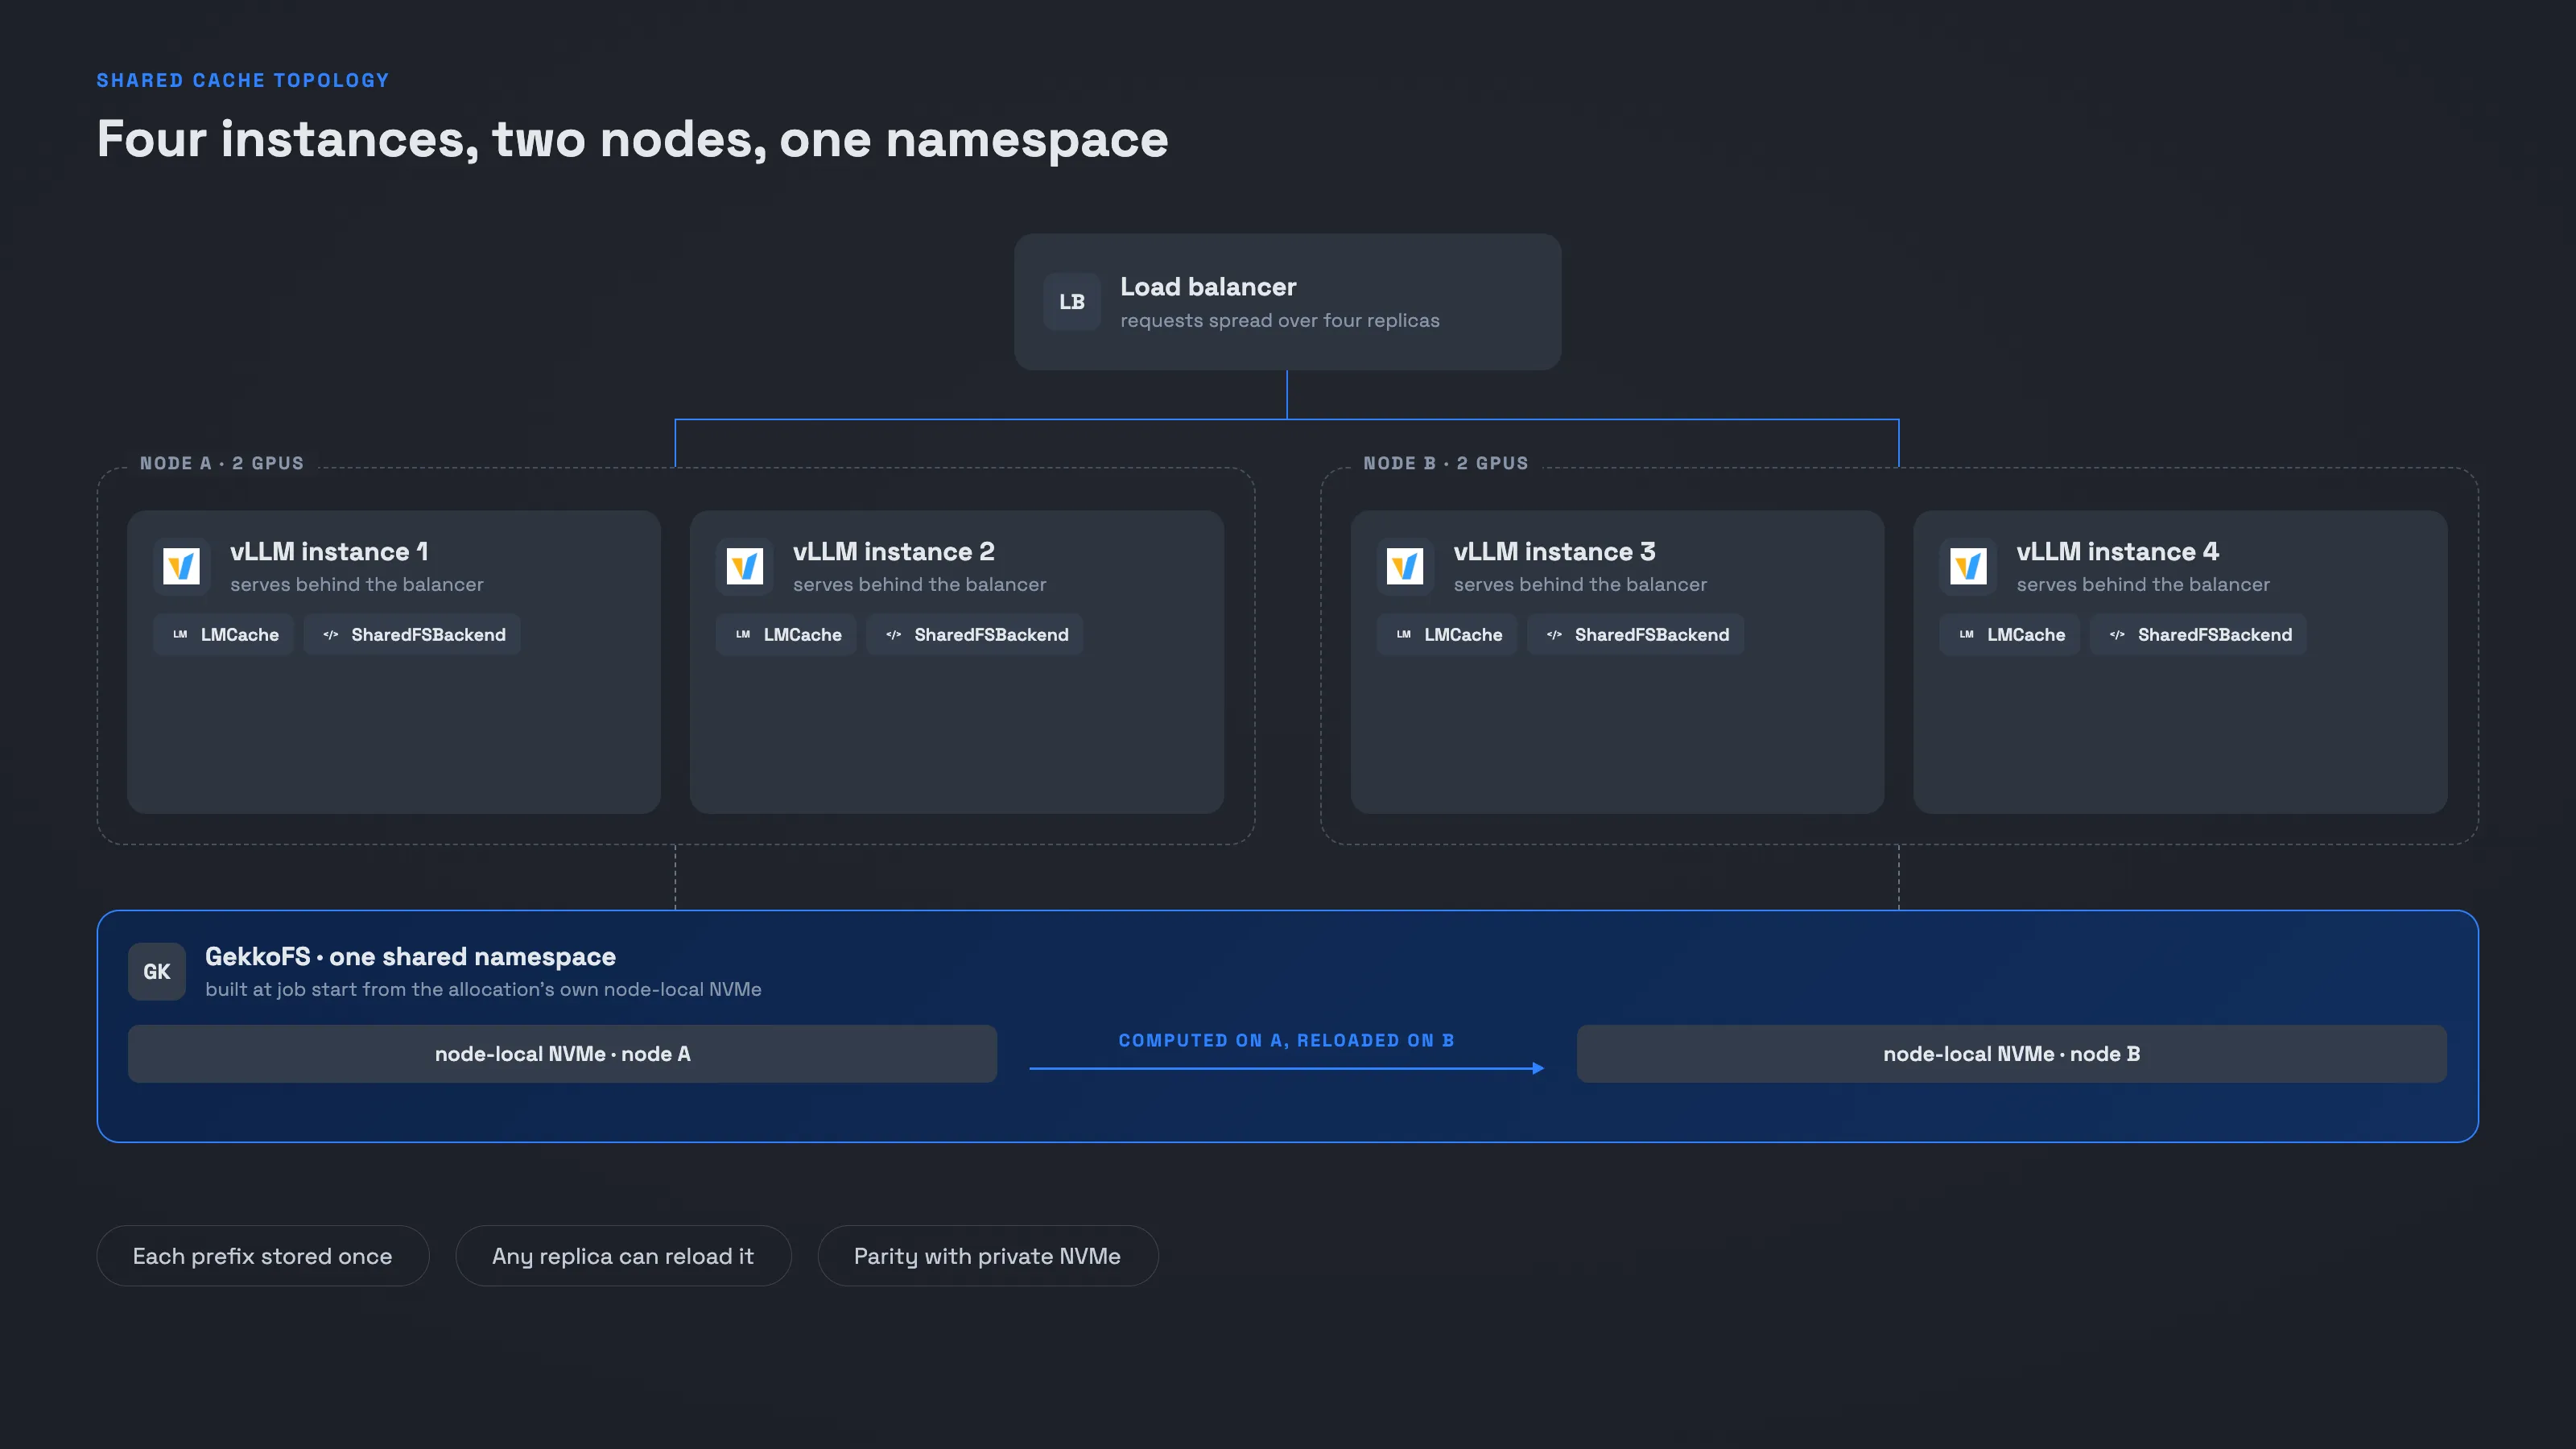Click the GK GekkoFS icon
Image resolution: width=2576 pixels, height=1449 pixels.
click(x=157, y=971)
